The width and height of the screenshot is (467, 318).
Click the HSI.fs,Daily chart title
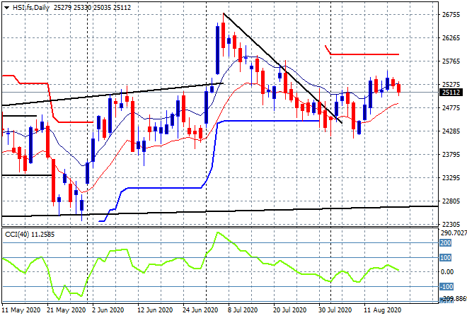point(31,8)
